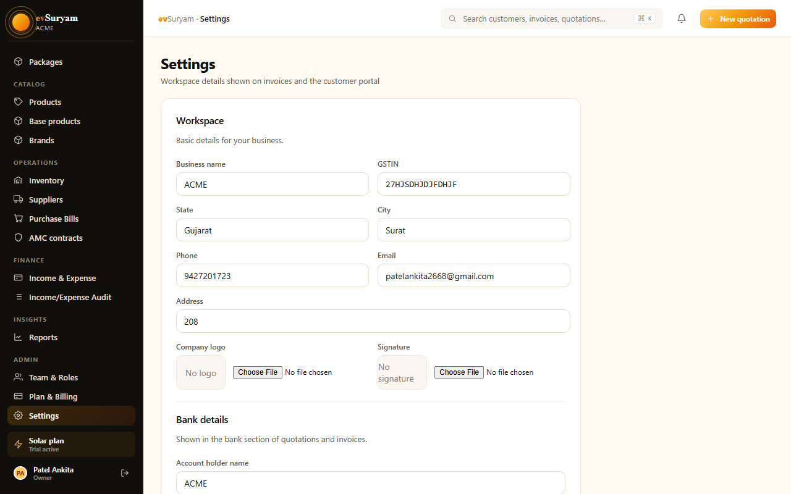Click the Settings gear icon in sidebar
Viewport: 791px width, 494px height.
coord(19,416)
